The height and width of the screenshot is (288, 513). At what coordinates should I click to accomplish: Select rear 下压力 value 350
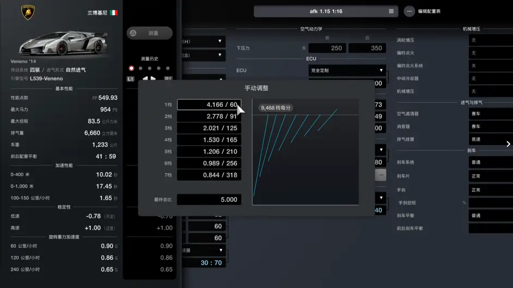click(367, 48)
